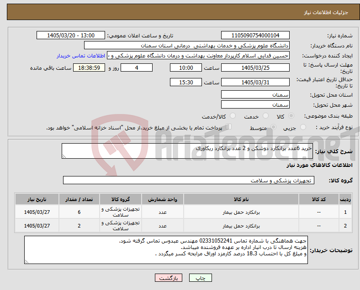This screenshot has width=360, height=290.
Task: Click the buyer organization name field
Action: click(x=187, y=45)
